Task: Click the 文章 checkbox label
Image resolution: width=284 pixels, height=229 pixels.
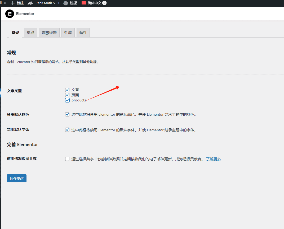Action: click(75, 90)
